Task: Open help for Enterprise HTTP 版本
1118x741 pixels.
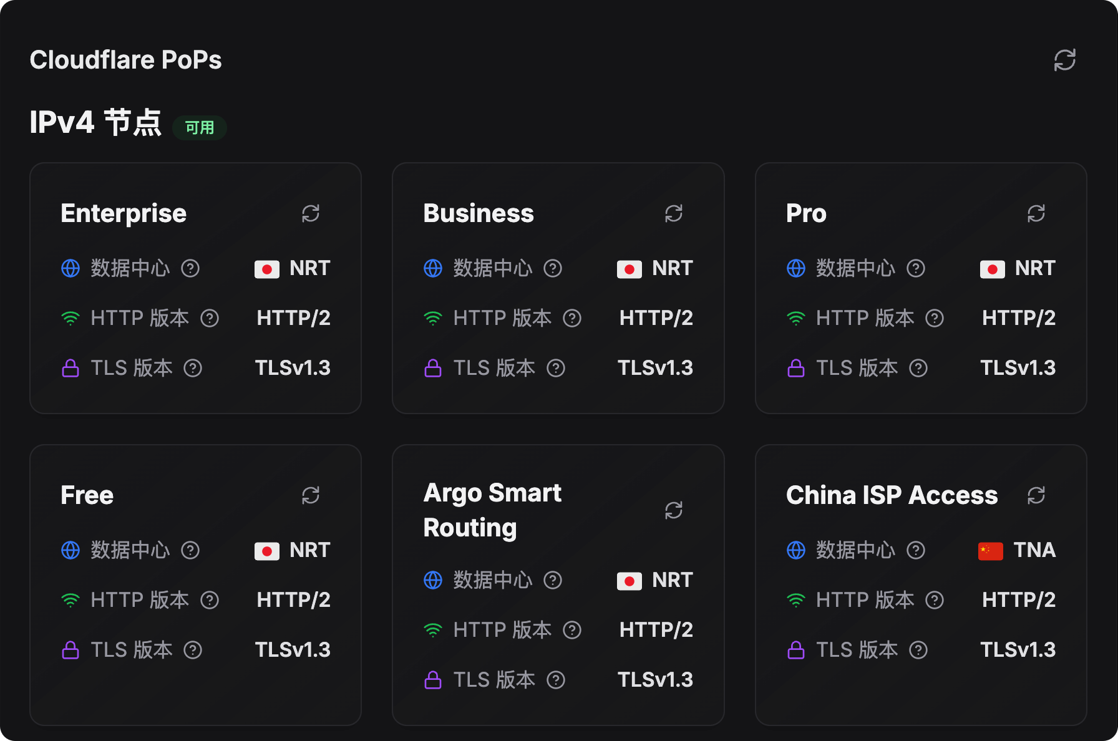Action: [210, 319]
